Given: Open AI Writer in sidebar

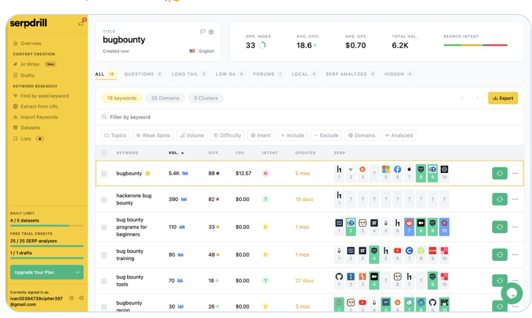Looking at the screenshot, I should (x=34, y=64).
